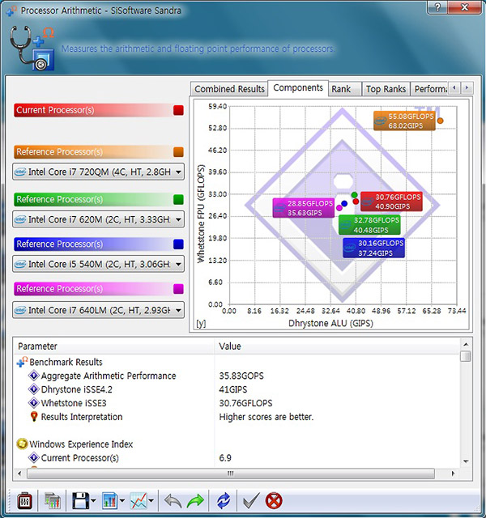Open the Intel Core i7 640LM dropdown
Viewport: 486px width, 518px height.
[x=99, y=310]
